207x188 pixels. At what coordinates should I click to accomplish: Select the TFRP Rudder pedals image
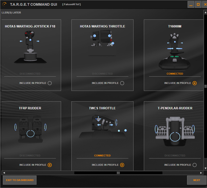click(x=30, y=129)
